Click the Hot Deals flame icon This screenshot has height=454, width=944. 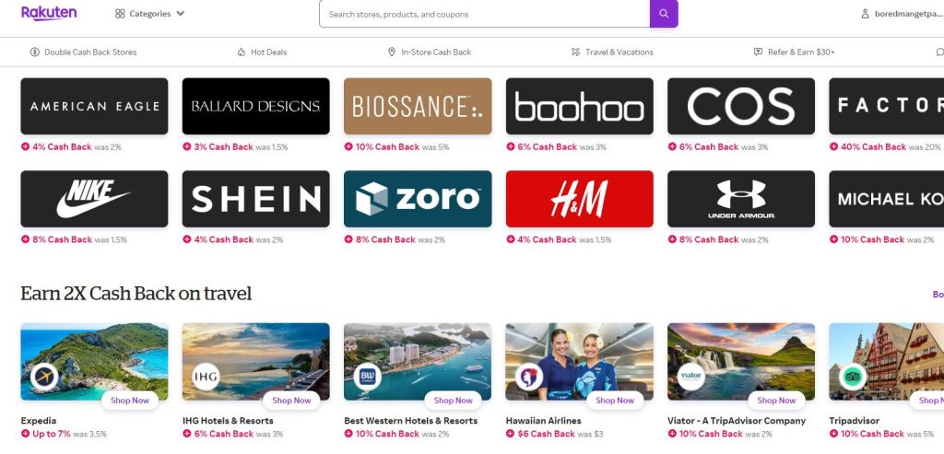pos(242,52)
